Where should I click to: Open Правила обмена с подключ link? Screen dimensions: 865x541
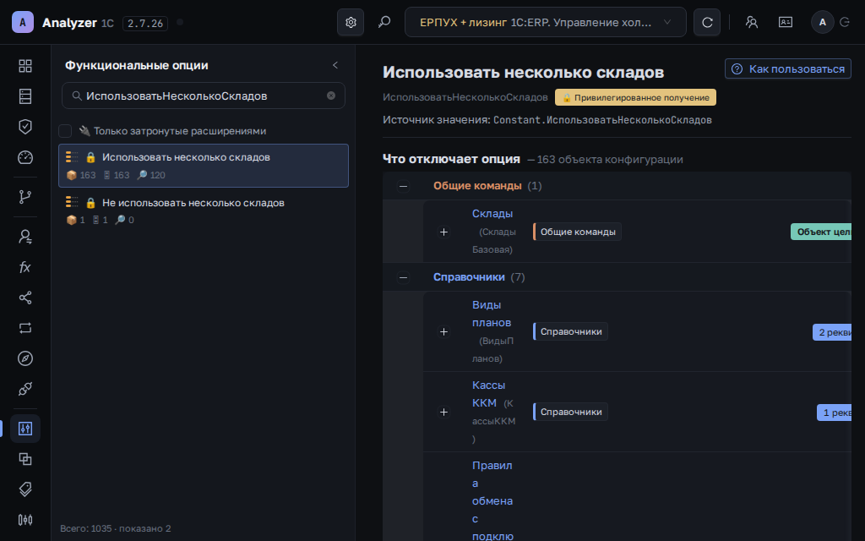[x=492, y=500]
